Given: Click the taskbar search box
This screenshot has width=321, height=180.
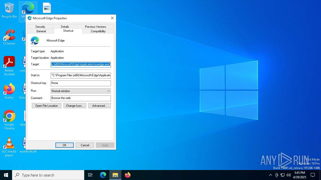Looking at the screenshot, I should pyautogui.click(x=48, y=175).
